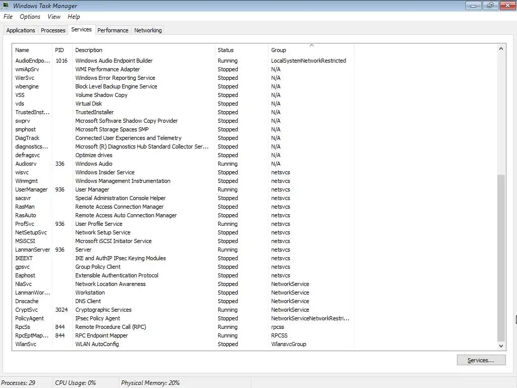This screenshot has width=517, height=388.
Task: Click the Volume Shadow Copy description
Action: pyautogui.click(x=101, y=95)
